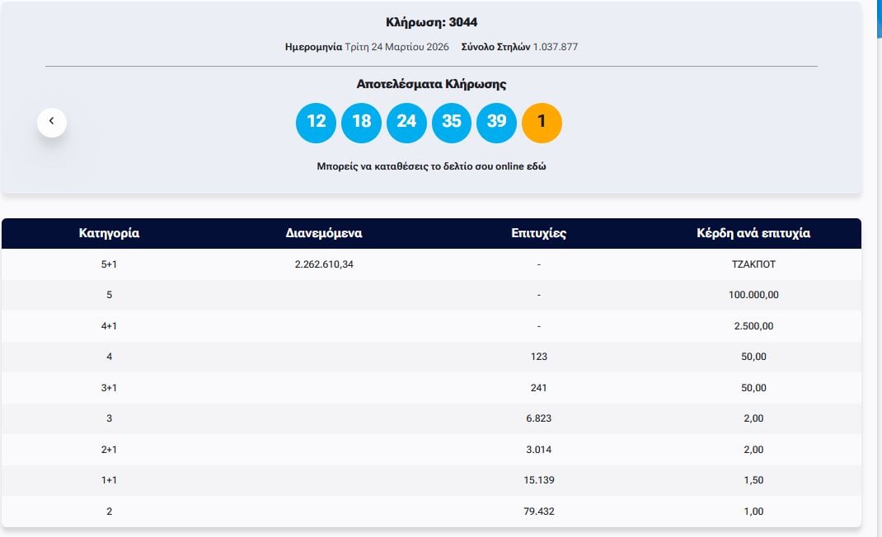Click the page's vertical scrollbar

(878, 247)
